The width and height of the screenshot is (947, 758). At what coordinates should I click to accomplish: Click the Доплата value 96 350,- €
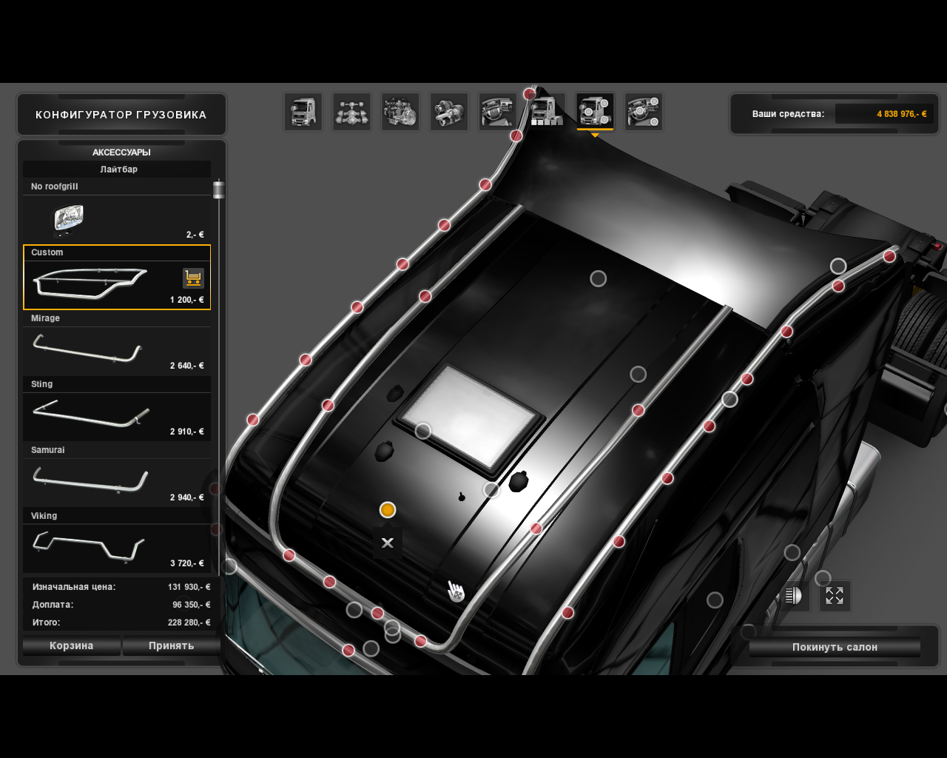pyautogui.click(x=191, y=605)
